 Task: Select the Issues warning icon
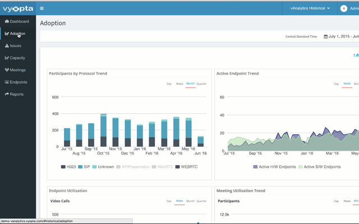pos(7,45)
